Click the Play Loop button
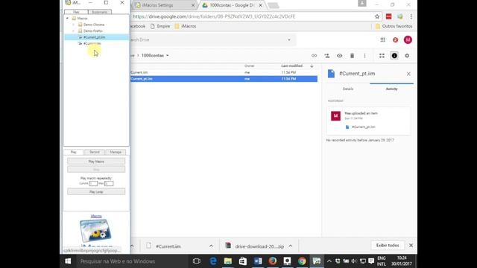Screen dimensions: 477x268 96,192
